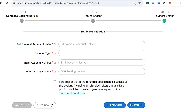This screenshot has height=111, width=183.
Task: Open site information icon in address bar
Action: (13, 3)
